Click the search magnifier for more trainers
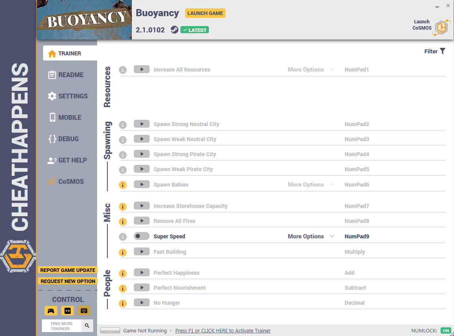 pyautogui.click(x=87, y=326)
